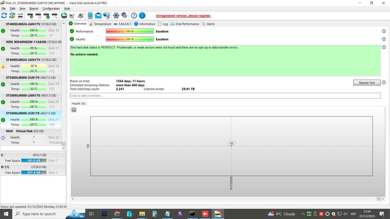
Task: Click the refresh icon with warning sign
Action: [12, 16]
